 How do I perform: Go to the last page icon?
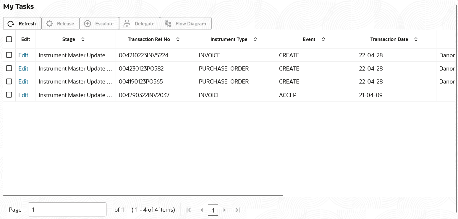click(x=237, y=210)
